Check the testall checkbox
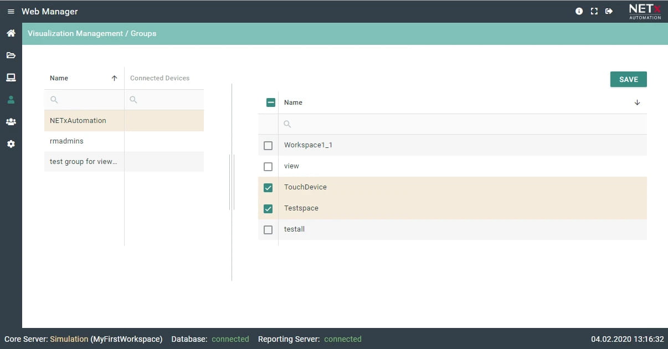The width and height of the screenshot is (668, 349). click(268, 230)
